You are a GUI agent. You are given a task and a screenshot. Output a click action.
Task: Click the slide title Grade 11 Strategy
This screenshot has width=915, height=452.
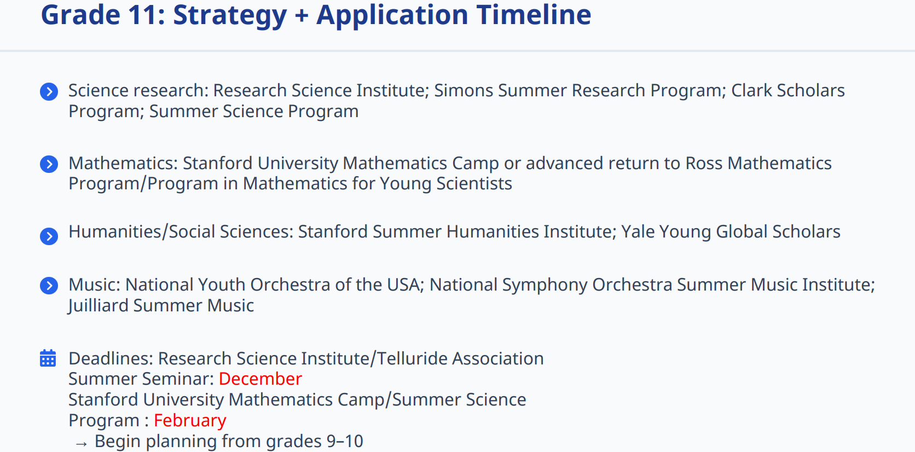coord(316,15)
